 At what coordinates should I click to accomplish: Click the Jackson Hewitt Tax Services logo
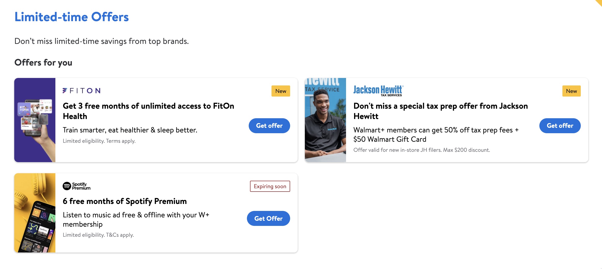[x=378, y=91]
